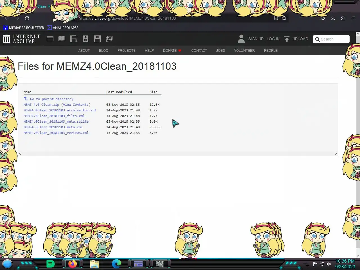The image size is (360, 270).
Task: Open the JOBS menu item
Action: (x=220, y=51)
